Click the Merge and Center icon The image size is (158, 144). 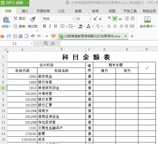tap(147, 20)
